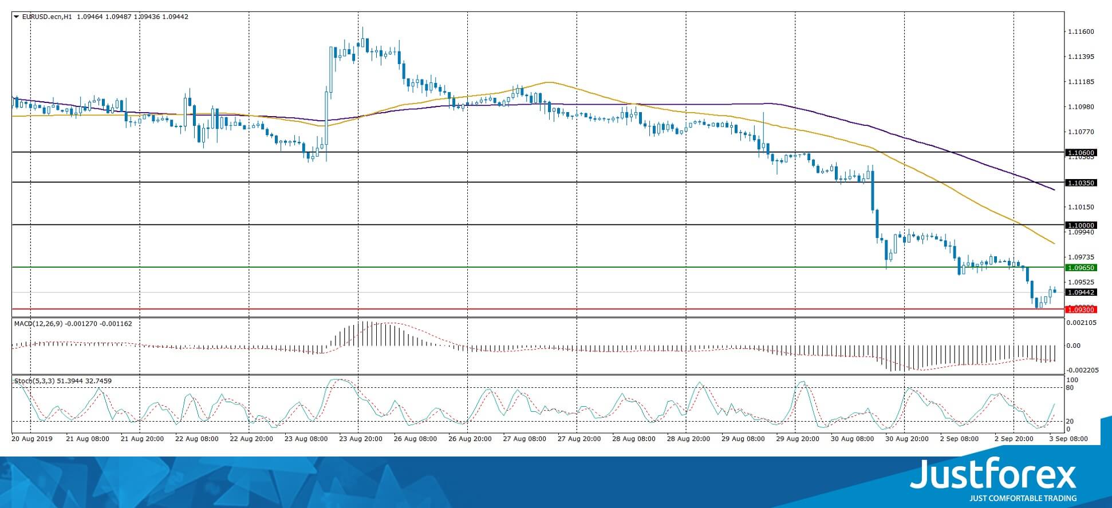Click the 30 Aug 20:00 time label
The width and height of the screenshot is (1112, 508).
pos(907,439)
